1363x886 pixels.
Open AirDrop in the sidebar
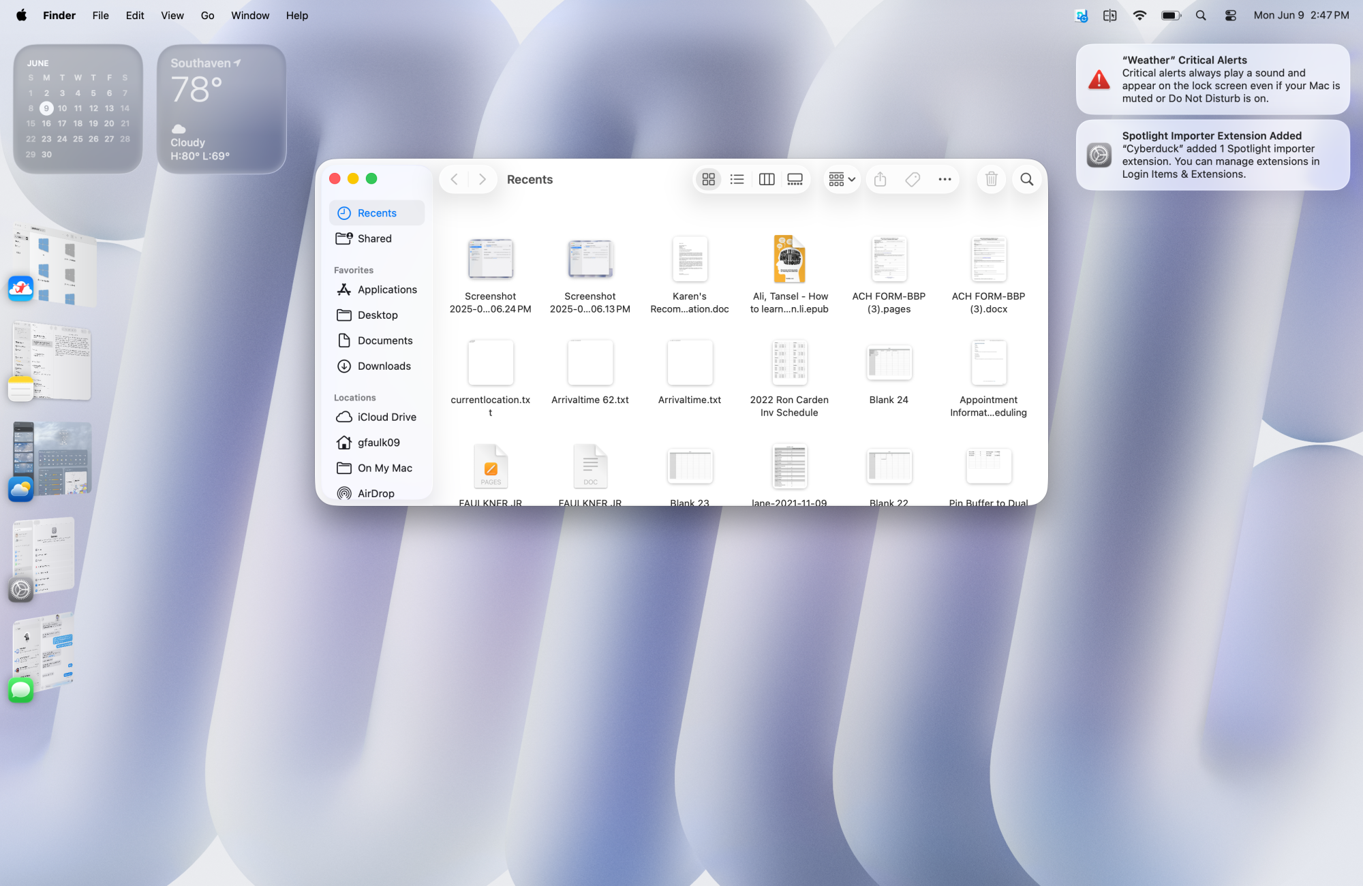pos(376,493)
